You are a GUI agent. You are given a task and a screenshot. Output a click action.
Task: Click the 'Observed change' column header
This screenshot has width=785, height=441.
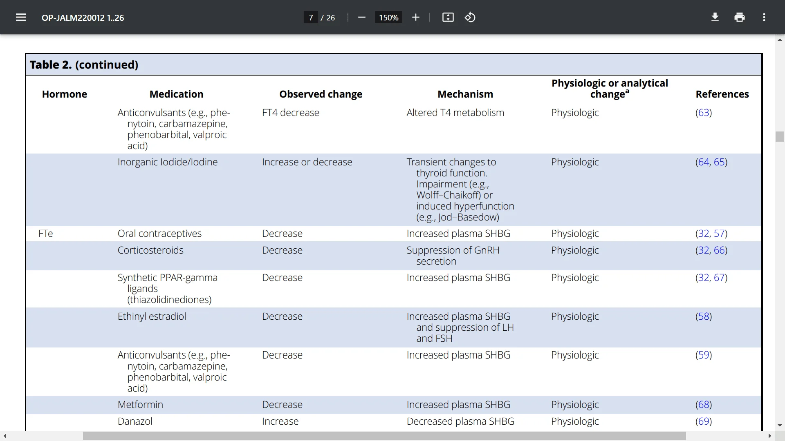coord(321,94)
